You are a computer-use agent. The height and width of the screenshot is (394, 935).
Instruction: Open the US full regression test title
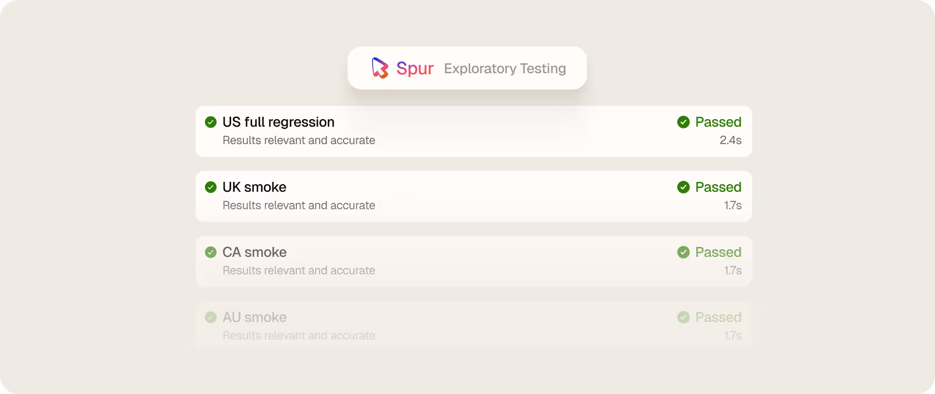(278, 122)
